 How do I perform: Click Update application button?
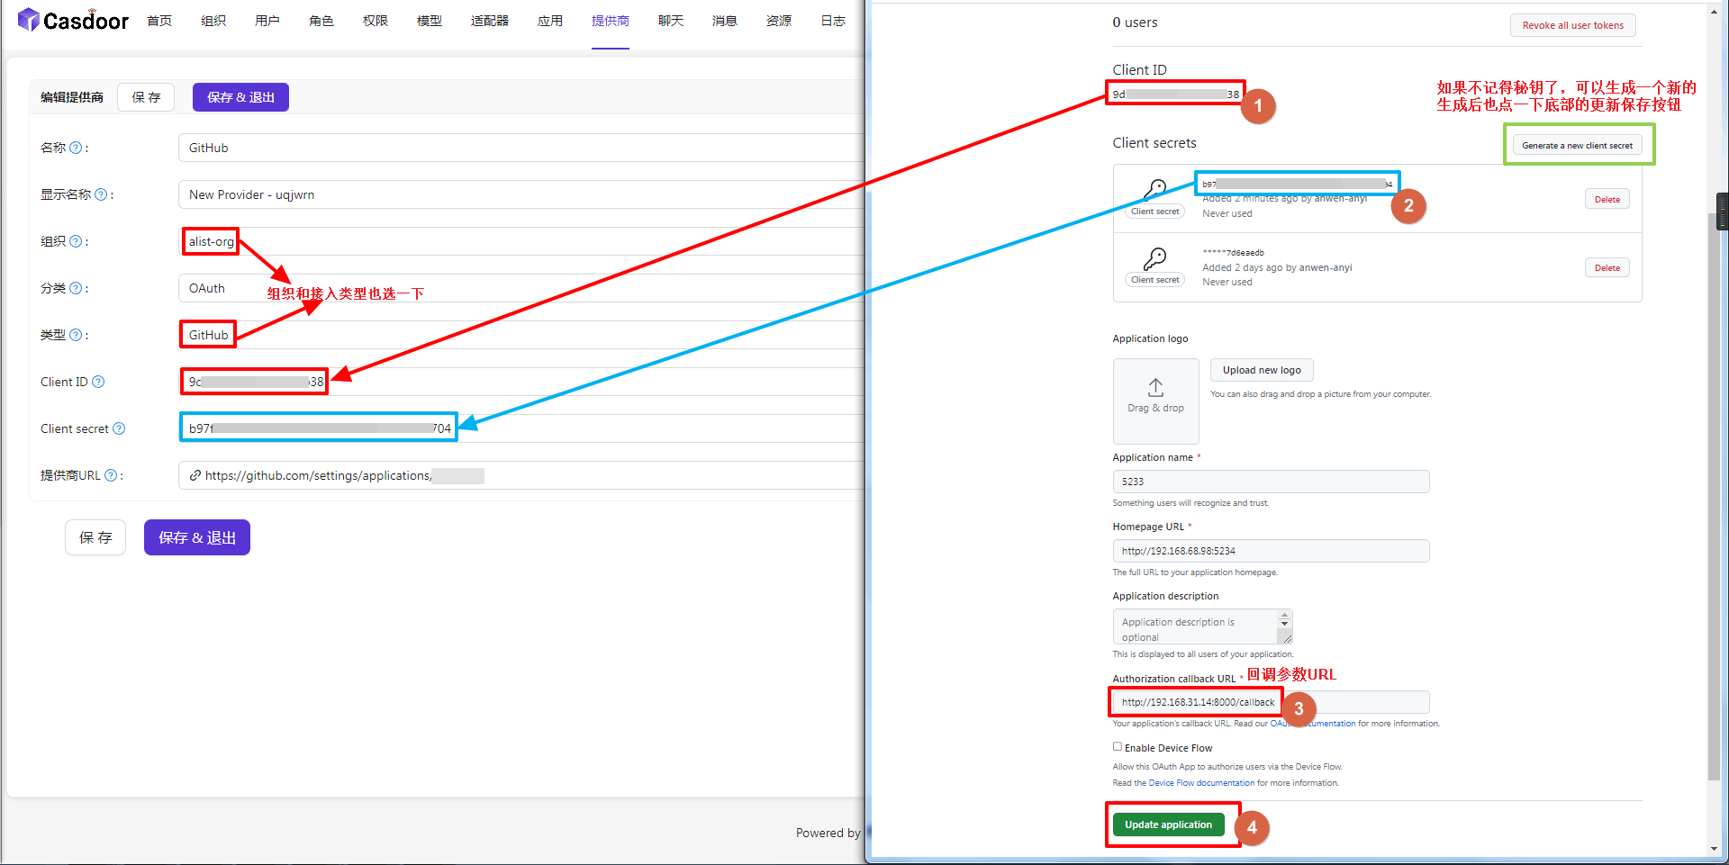pos(1168,824)
